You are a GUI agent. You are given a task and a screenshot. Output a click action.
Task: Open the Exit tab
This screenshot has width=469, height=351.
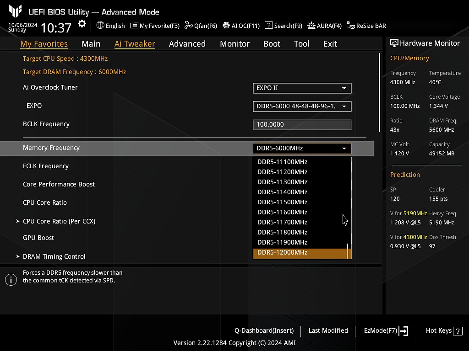pos(330,43)
